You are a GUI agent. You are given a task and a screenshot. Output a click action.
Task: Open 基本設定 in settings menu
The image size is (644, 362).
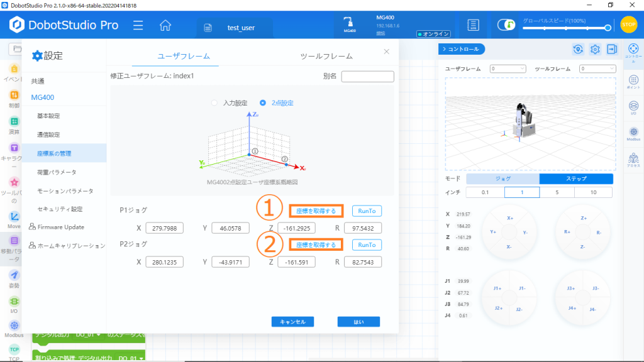[x=48, y=116]
